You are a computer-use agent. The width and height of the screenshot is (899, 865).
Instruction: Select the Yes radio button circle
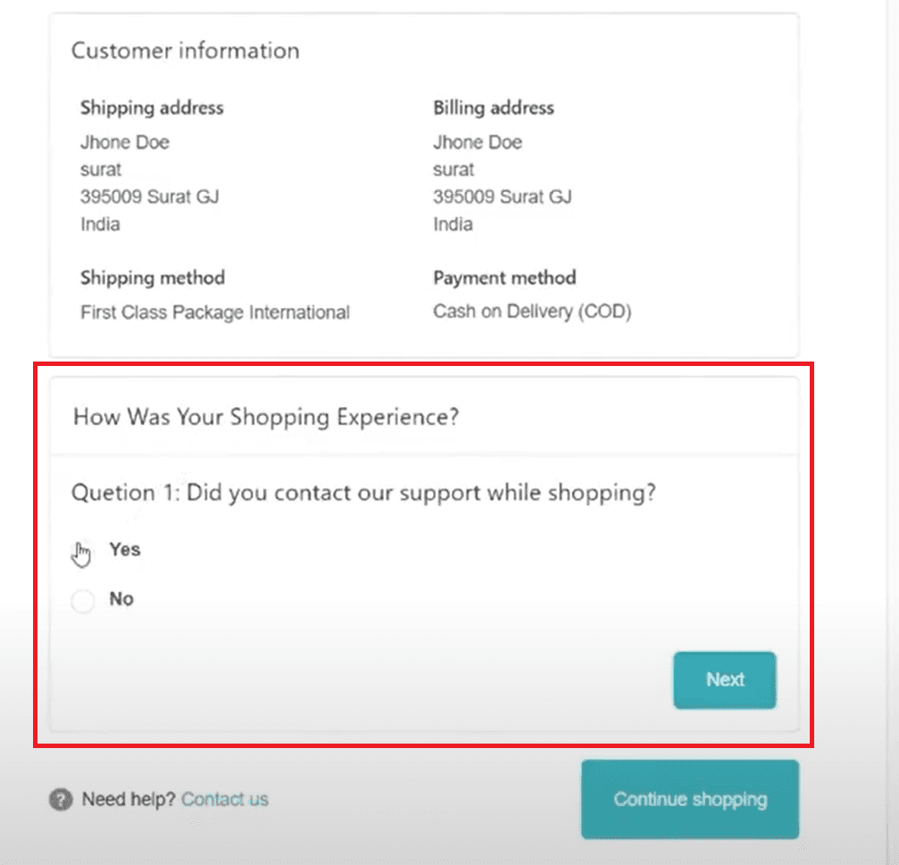[82, 553]
